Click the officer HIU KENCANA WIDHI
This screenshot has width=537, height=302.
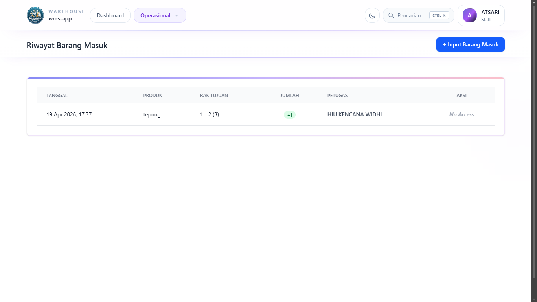[x=355, y=114]
